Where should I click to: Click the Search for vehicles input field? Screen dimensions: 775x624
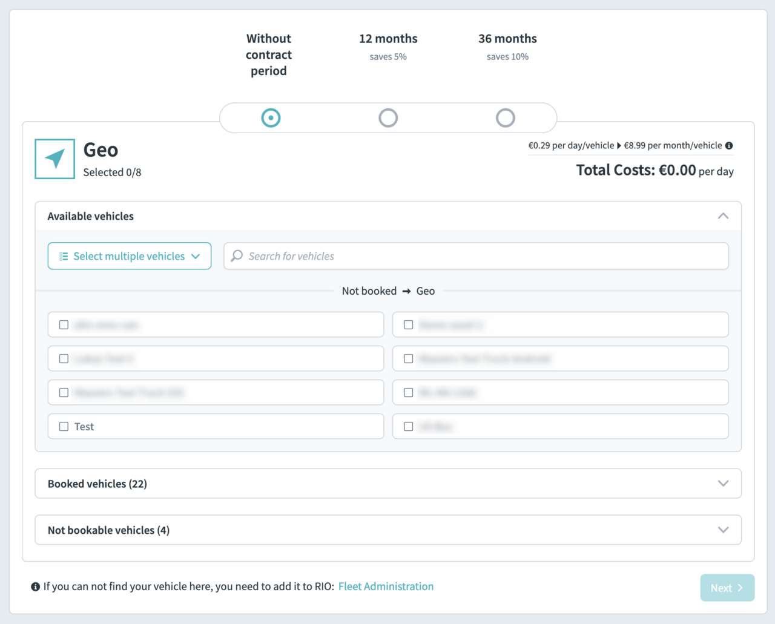[x=424, y=255]
